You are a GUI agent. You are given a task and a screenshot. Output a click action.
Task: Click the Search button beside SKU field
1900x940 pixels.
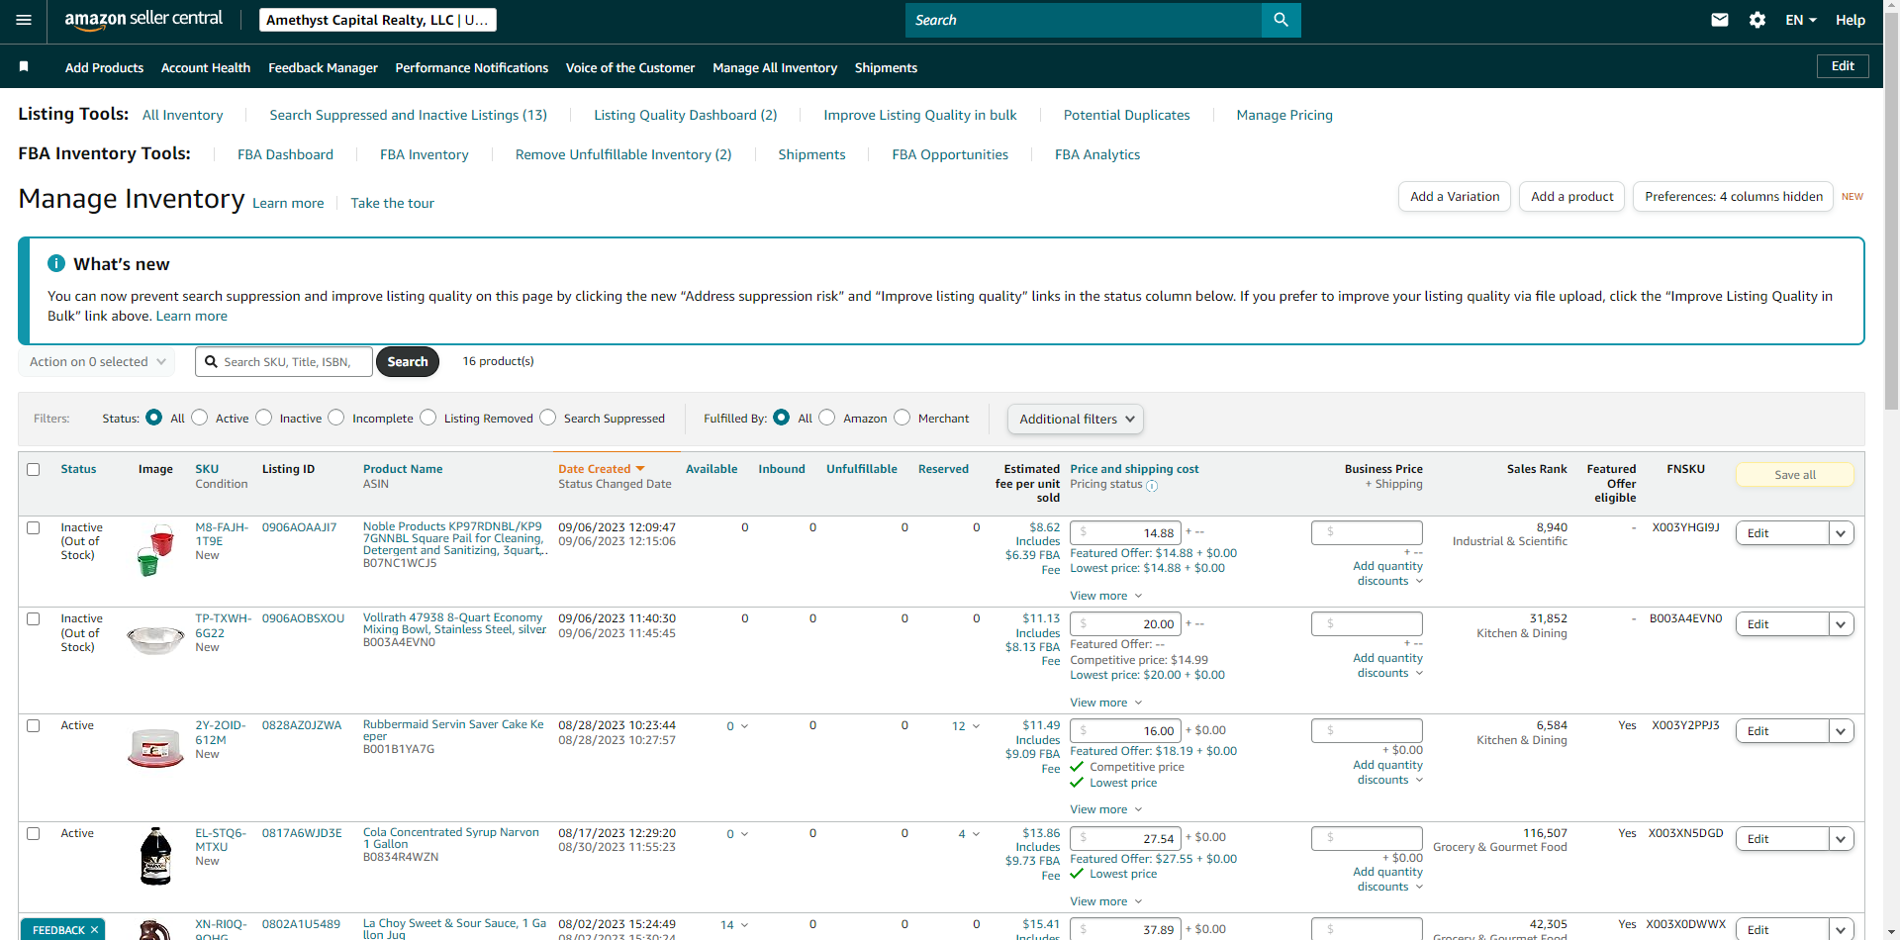coord(408,362)
